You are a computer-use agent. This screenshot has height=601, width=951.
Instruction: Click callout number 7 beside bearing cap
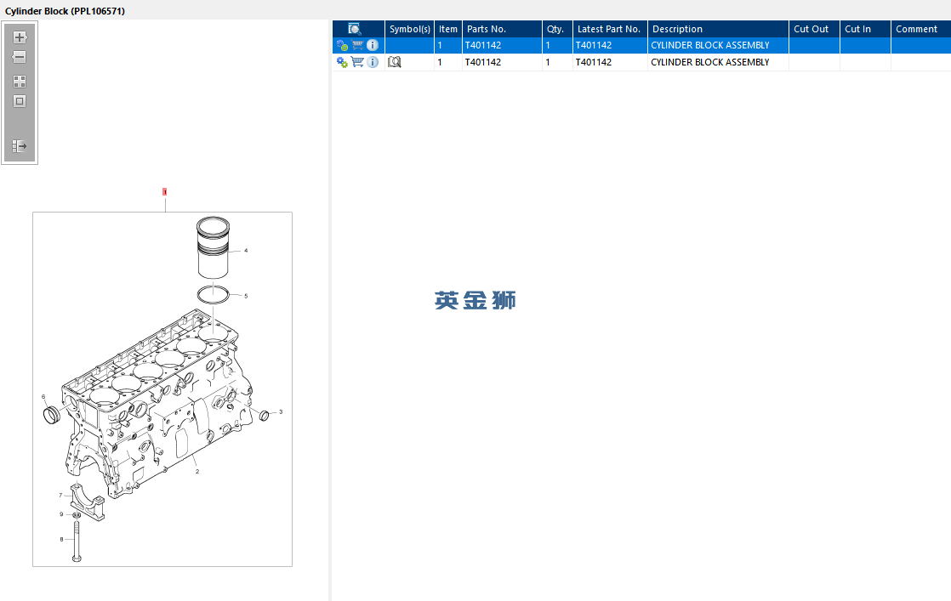(x=60, y=495)
